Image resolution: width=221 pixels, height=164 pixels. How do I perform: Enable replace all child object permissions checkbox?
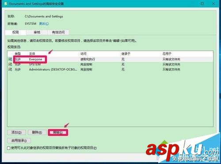coord(9,148)
